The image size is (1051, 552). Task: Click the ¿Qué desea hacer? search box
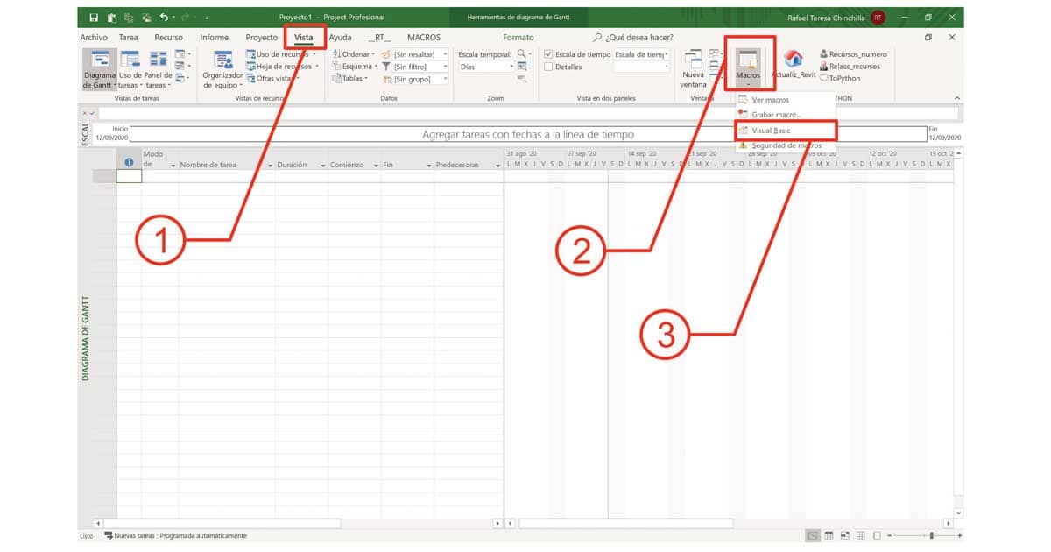[633, 38]
